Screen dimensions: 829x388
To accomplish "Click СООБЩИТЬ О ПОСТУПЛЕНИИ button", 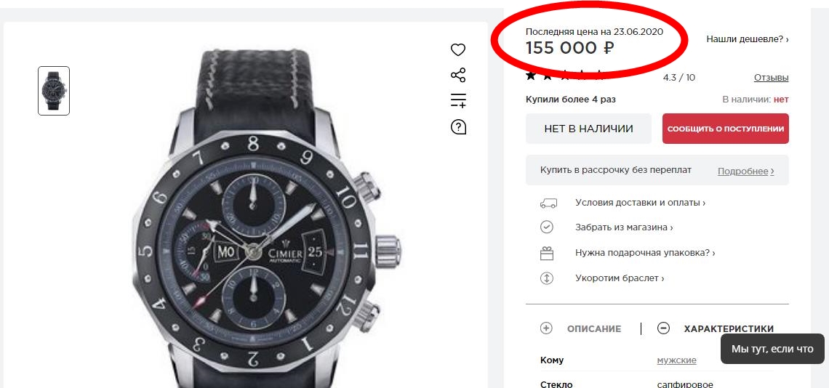I will tap(725, 129).
